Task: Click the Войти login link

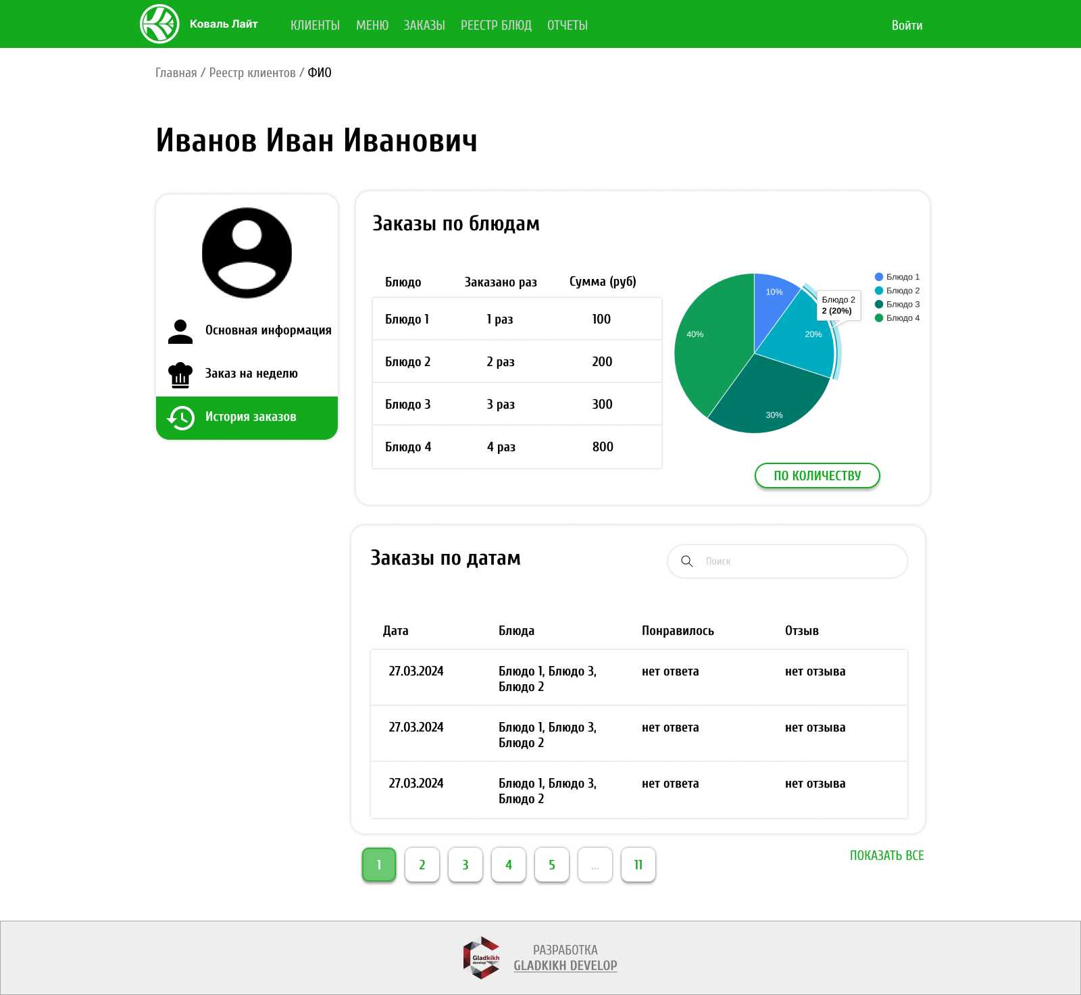Action: pyautogui.click(x=907, y=25)
